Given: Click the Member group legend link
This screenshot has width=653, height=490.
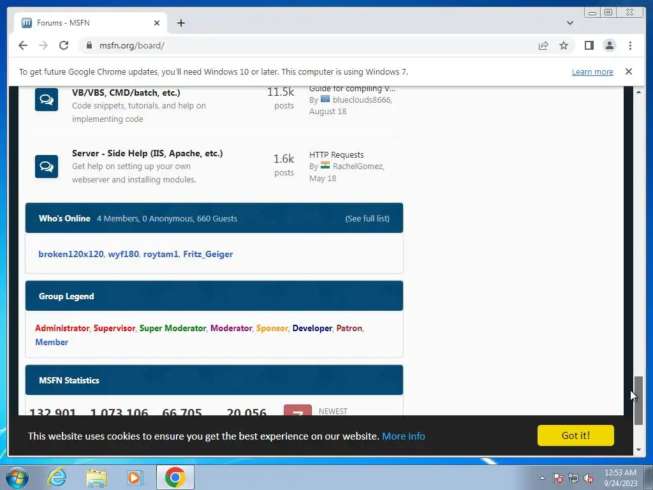Looking at the screenshot, I should click(52, 342).
